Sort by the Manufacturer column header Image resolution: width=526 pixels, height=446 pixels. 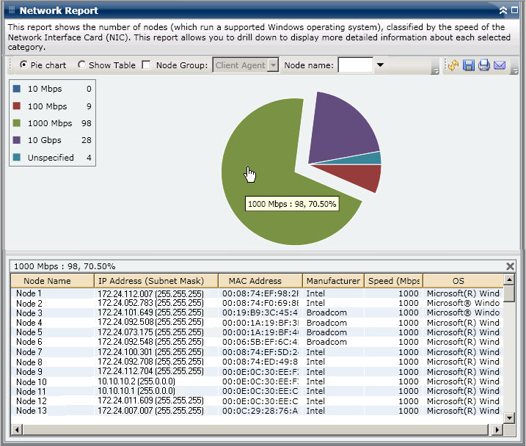tap(333, 280)
